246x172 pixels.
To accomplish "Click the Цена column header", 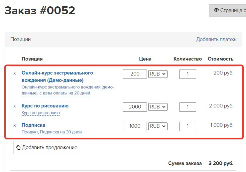I will point(145,59).
